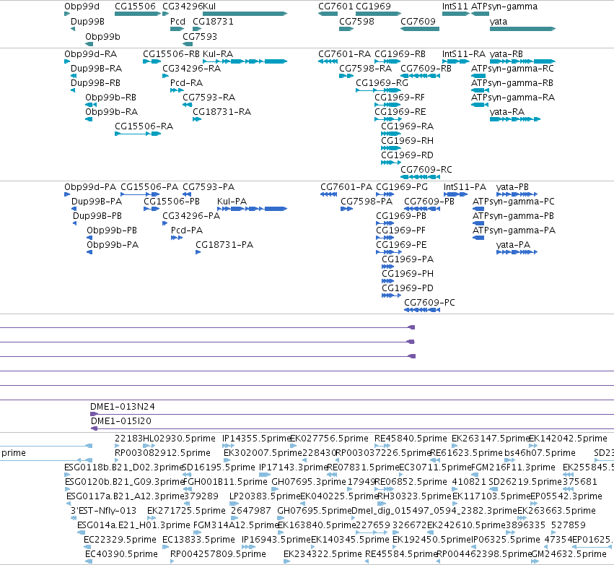Select the IP14355.5prime EST label
614x565 pixels.
coord(256,438)
